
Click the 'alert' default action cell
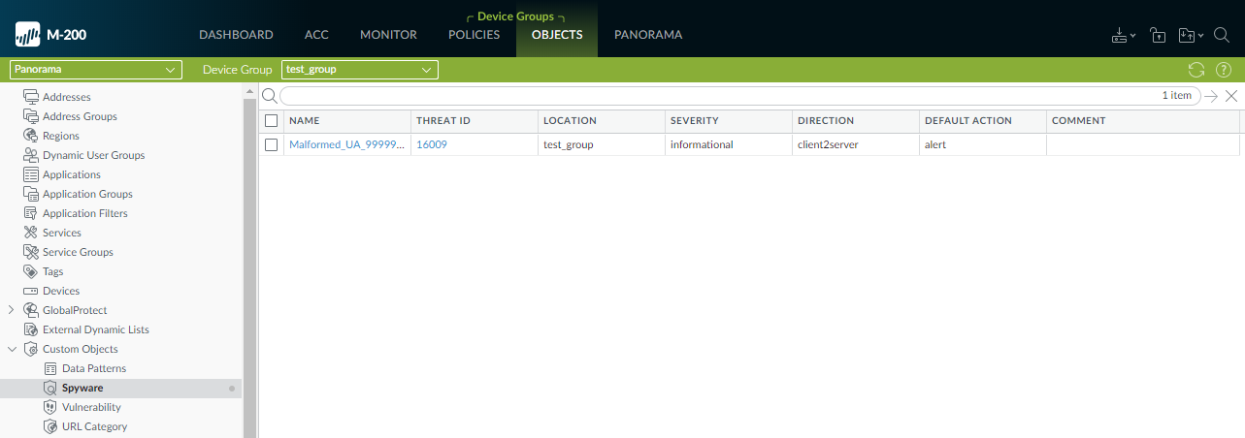(935, 144)
